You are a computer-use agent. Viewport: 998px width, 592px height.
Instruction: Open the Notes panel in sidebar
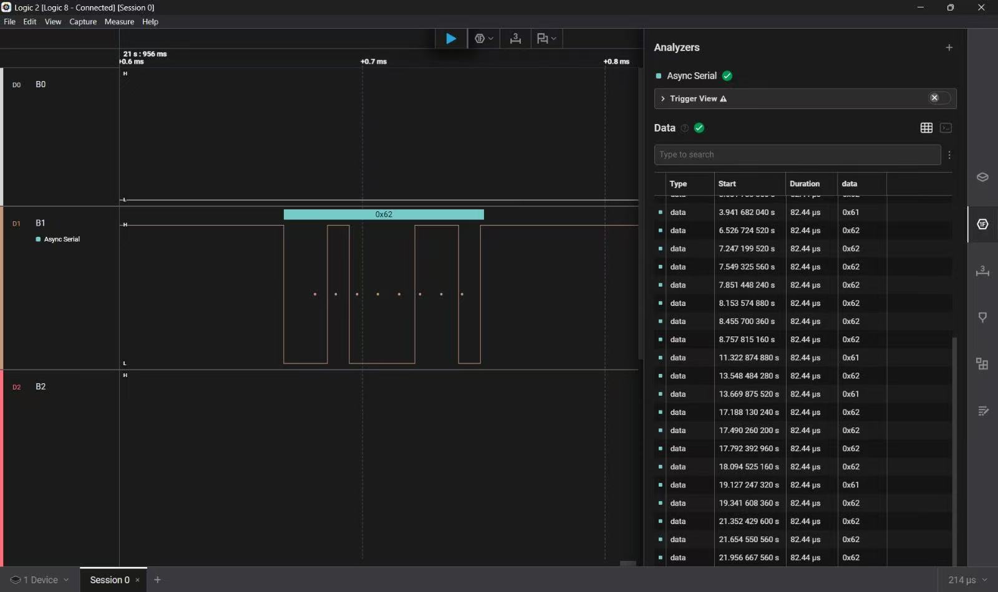click(x=982, y=411)
